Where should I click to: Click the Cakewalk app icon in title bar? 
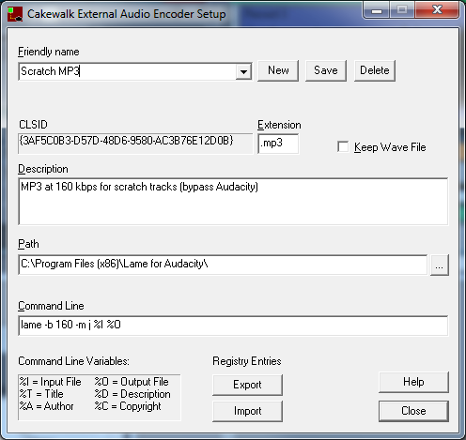[x=15, y=14]
